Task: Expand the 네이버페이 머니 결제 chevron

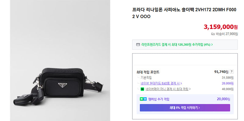Action: (x=190, y=89)
